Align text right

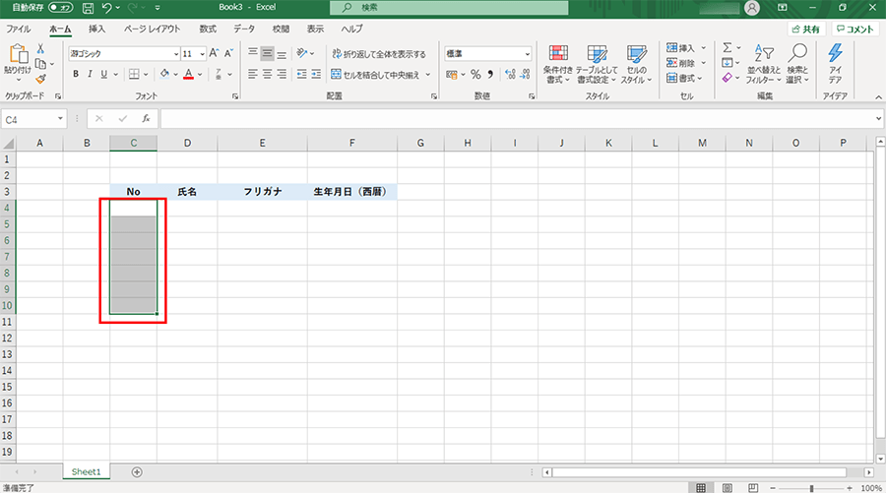point(282,74)
